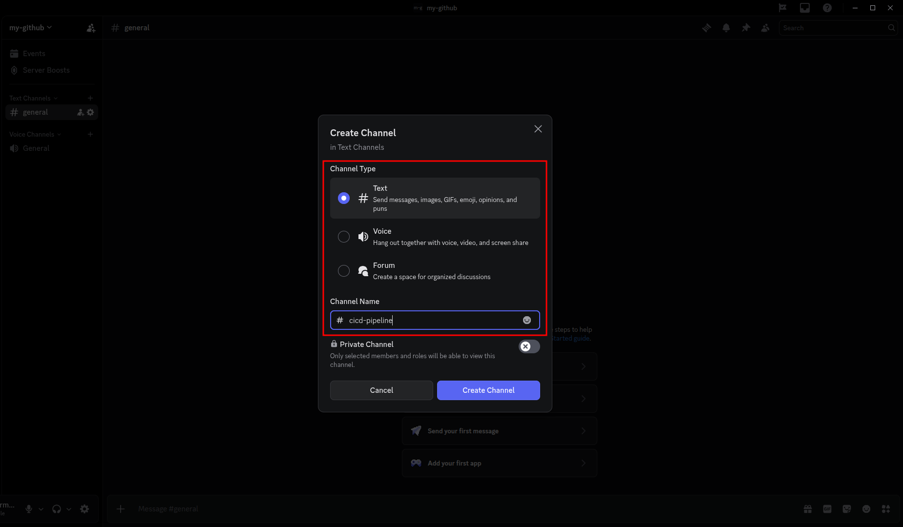Toggle the Private Channel switch
The width and height of the screenshot is (903, 527).
click(x=529, y=346)
